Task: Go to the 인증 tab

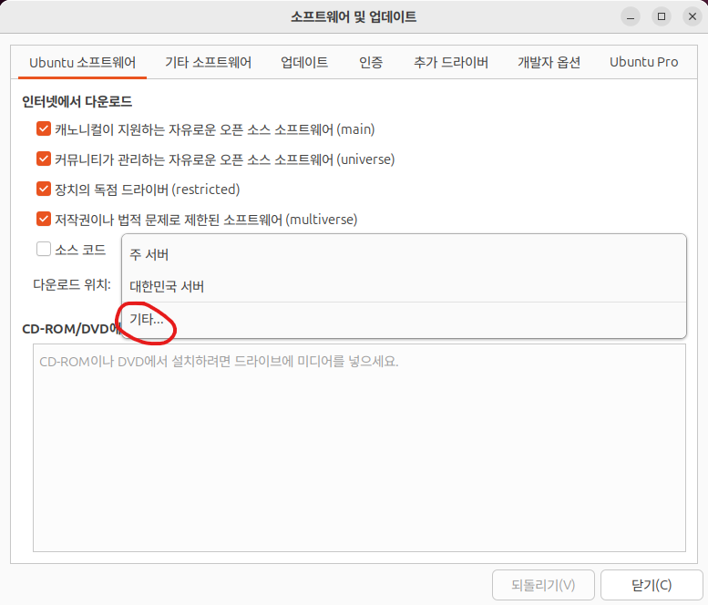Action: pyautogui.click(x=371, y=62)
